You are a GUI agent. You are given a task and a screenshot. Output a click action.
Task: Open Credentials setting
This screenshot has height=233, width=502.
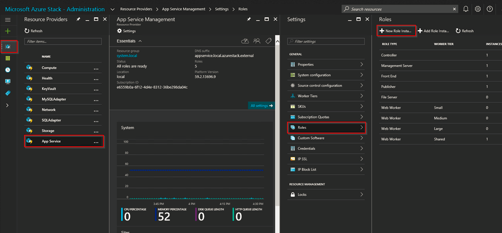(x=326, y=148)
